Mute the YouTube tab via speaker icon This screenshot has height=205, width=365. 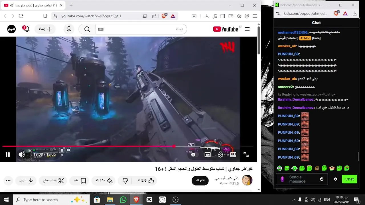11,5
